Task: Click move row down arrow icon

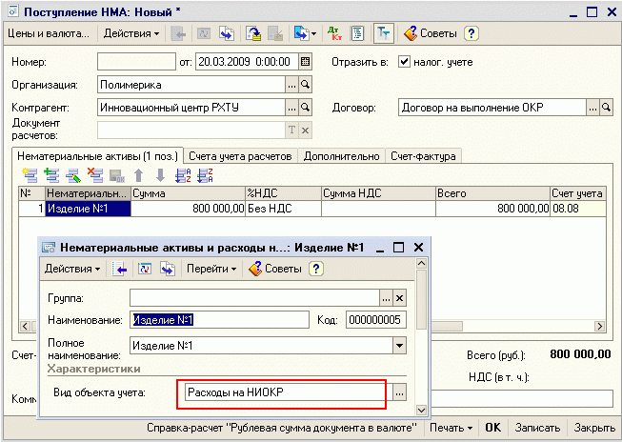Action: point(159,174)
